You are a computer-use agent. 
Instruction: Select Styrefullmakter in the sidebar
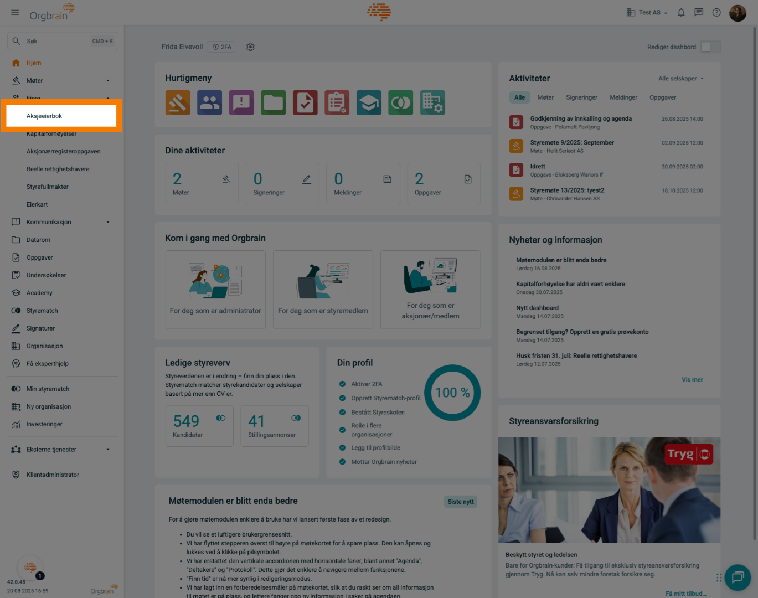48,187
